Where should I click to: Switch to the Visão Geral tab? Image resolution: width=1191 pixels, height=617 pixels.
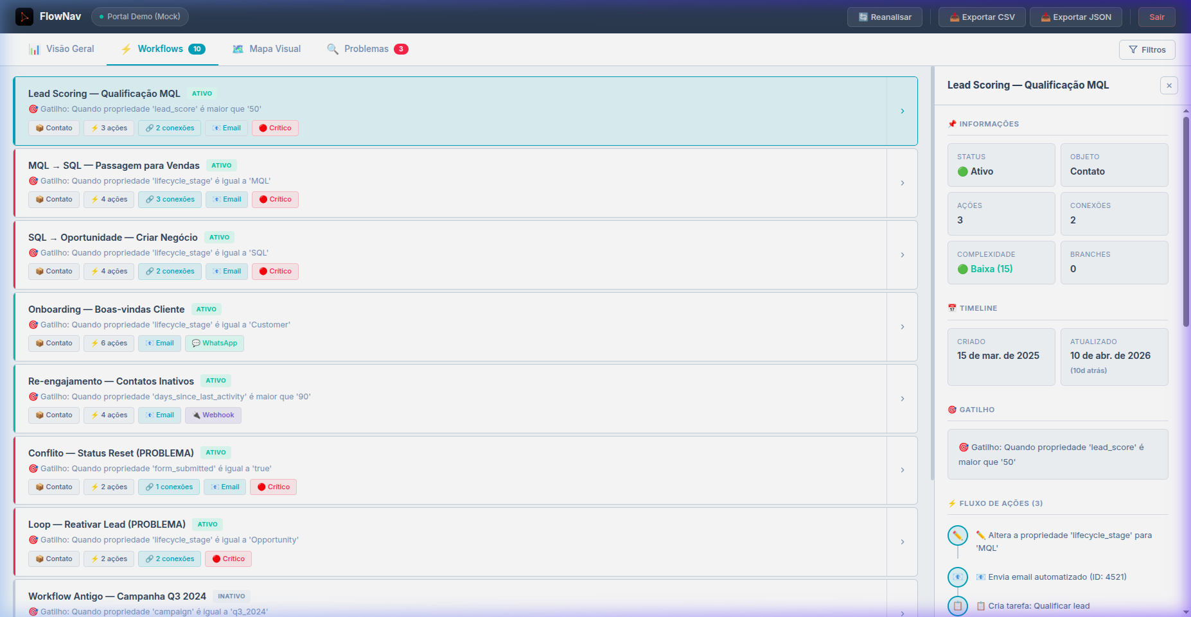tap(62, 49)
